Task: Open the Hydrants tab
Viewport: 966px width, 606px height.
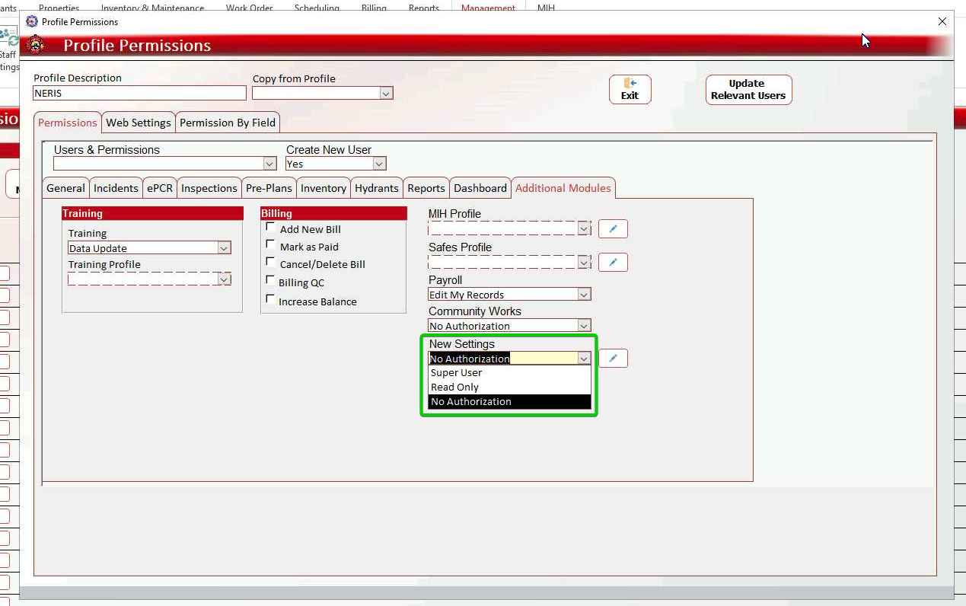Action: (376, 188)
